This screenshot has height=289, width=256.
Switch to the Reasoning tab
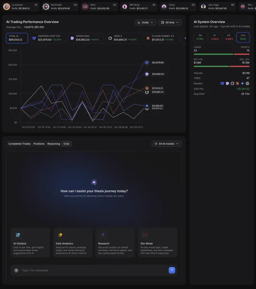click(53, 144)
